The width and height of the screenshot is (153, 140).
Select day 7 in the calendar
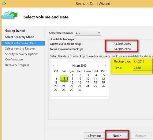click(64, 79)
